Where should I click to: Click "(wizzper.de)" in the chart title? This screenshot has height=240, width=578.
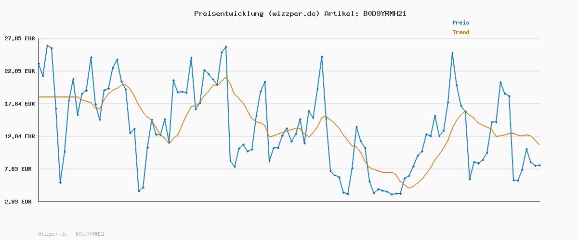coord(293,13)
